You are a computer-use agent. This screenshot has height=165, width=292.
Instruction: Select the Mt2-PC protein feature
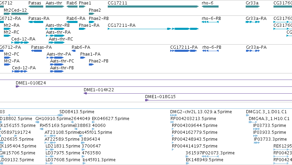pyautogui.click(x=7, y=58)
